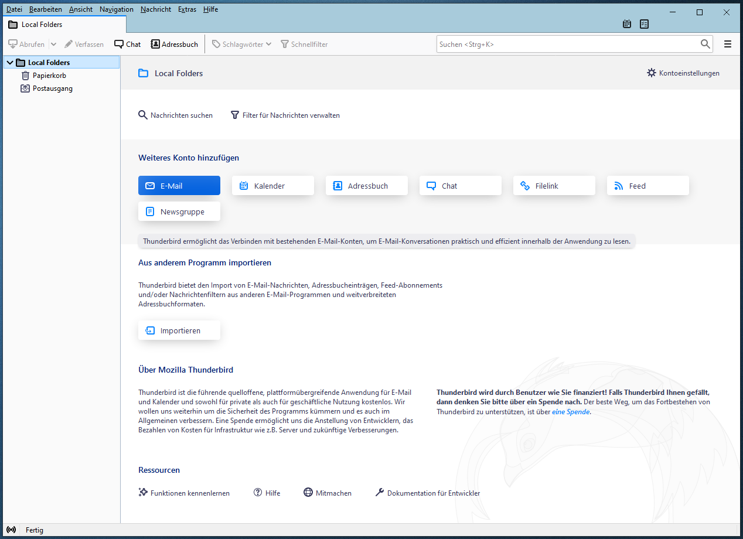Select the Postausgang folder
The image size is (743, 539).
tap(52, 88)
